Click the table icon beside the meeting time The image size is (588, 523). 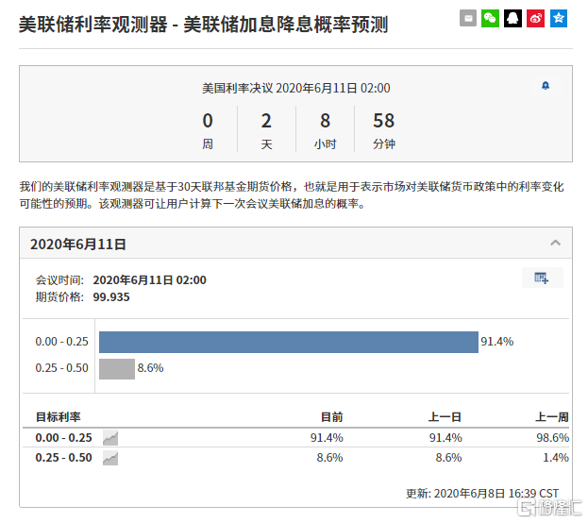tap(542, 278)
